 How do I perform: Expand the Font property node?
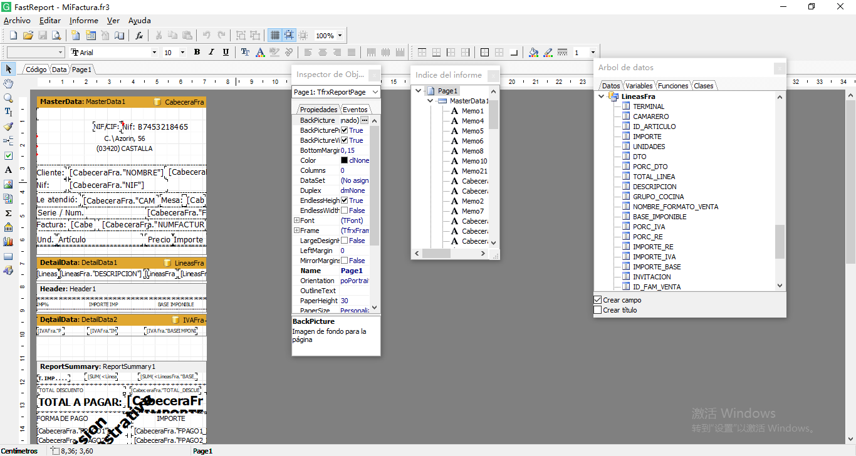click(296, 220)
